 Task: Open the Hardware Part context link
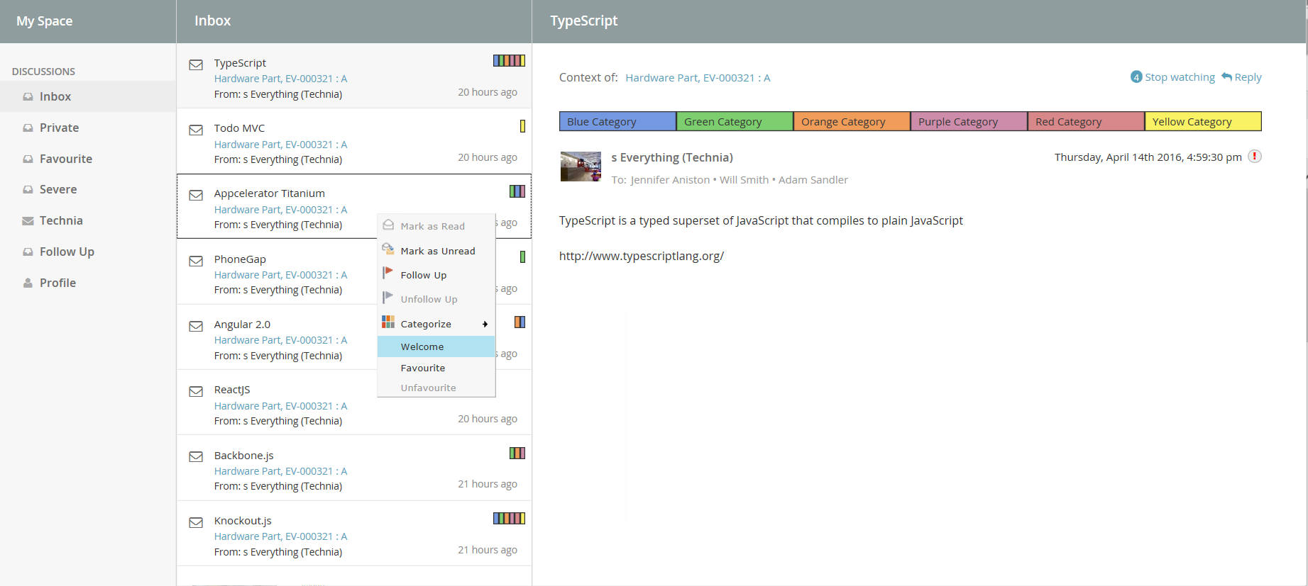697,78
